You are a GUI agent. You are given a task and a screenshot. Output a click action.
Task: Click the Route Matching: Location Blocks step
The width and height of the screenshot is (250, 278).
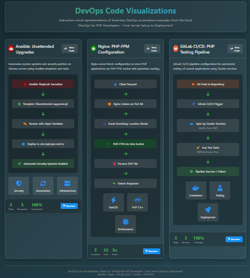click(x=126, y=124)
